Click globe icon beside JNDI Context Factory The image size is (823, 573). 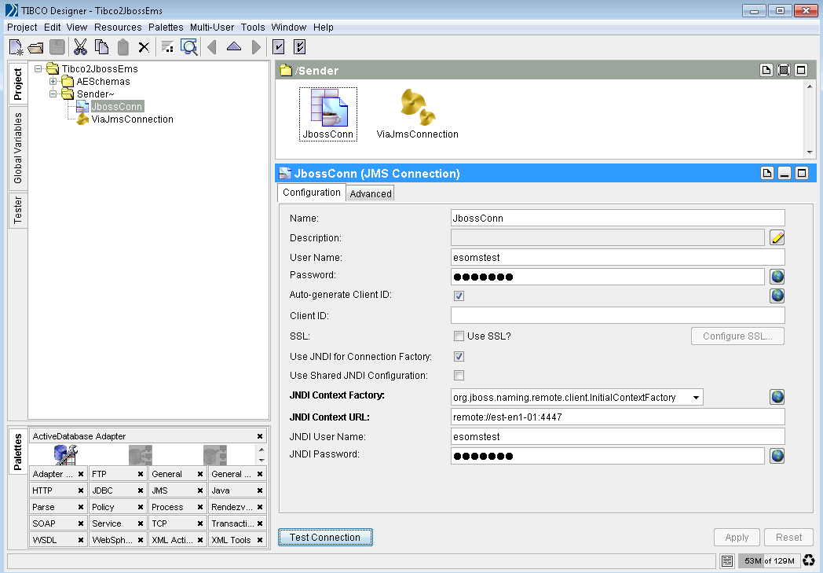point(777,397)
